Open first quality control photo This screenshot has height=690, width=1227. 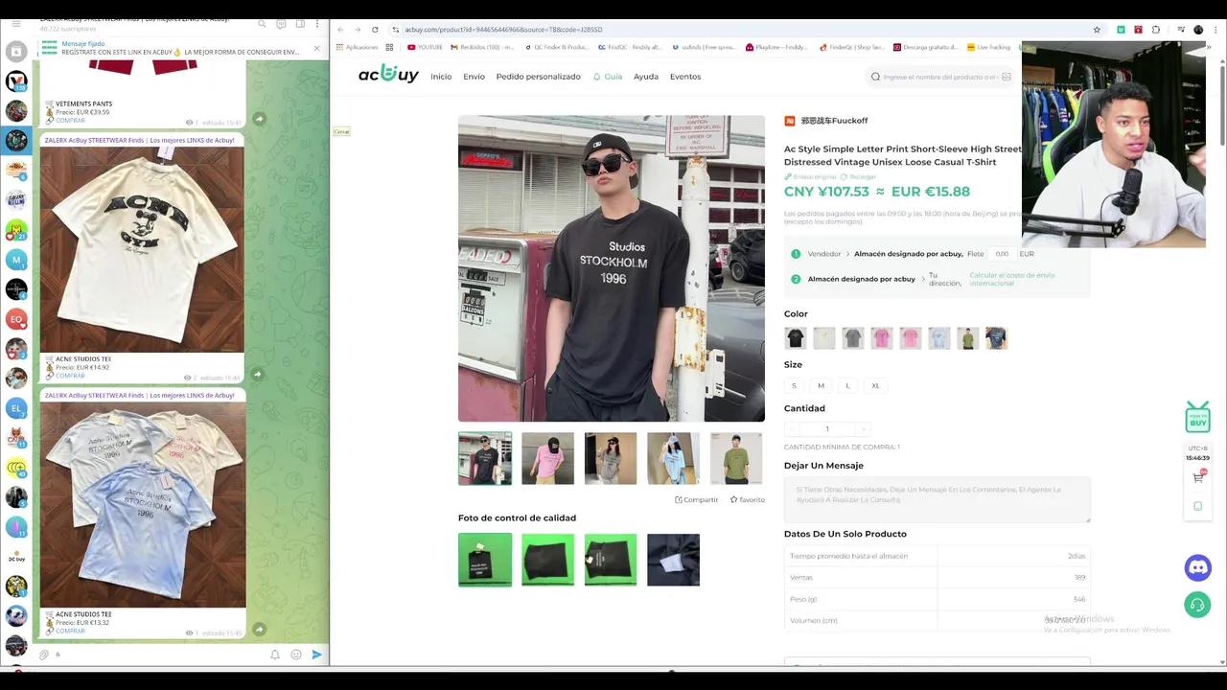pos(485,560)
